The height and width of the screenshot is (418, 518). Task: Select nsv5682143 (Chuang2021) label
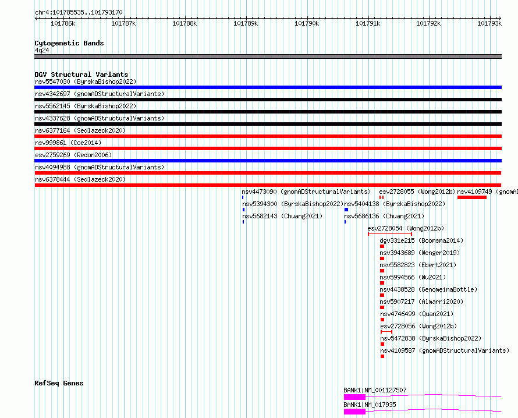[282, 216]
